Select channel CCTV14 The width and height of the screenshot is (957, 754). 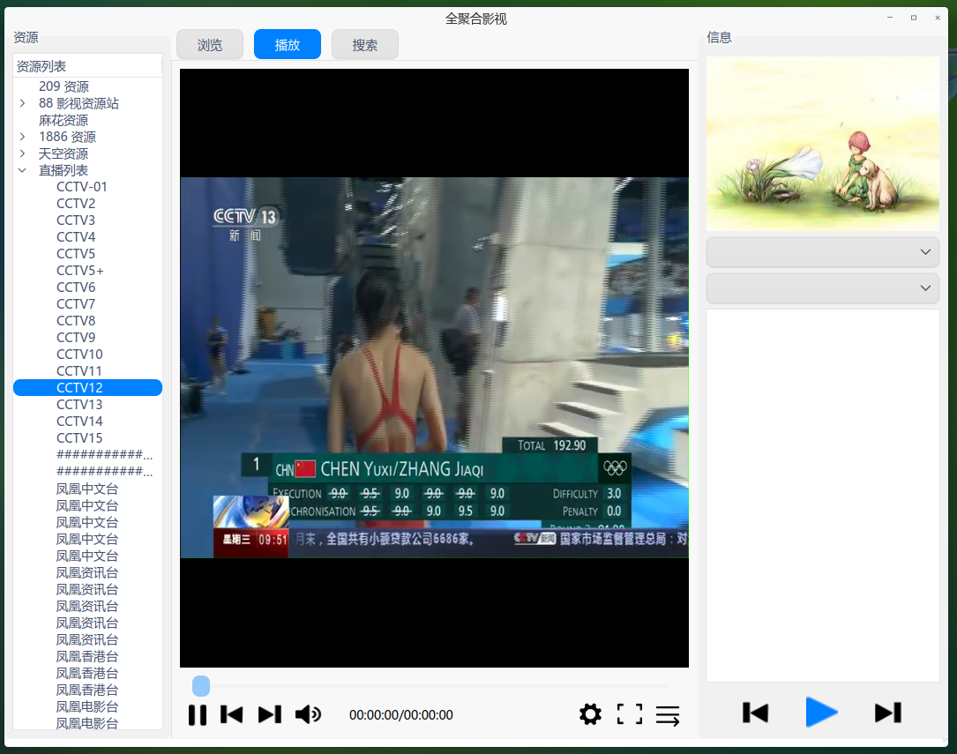[79, 422]
